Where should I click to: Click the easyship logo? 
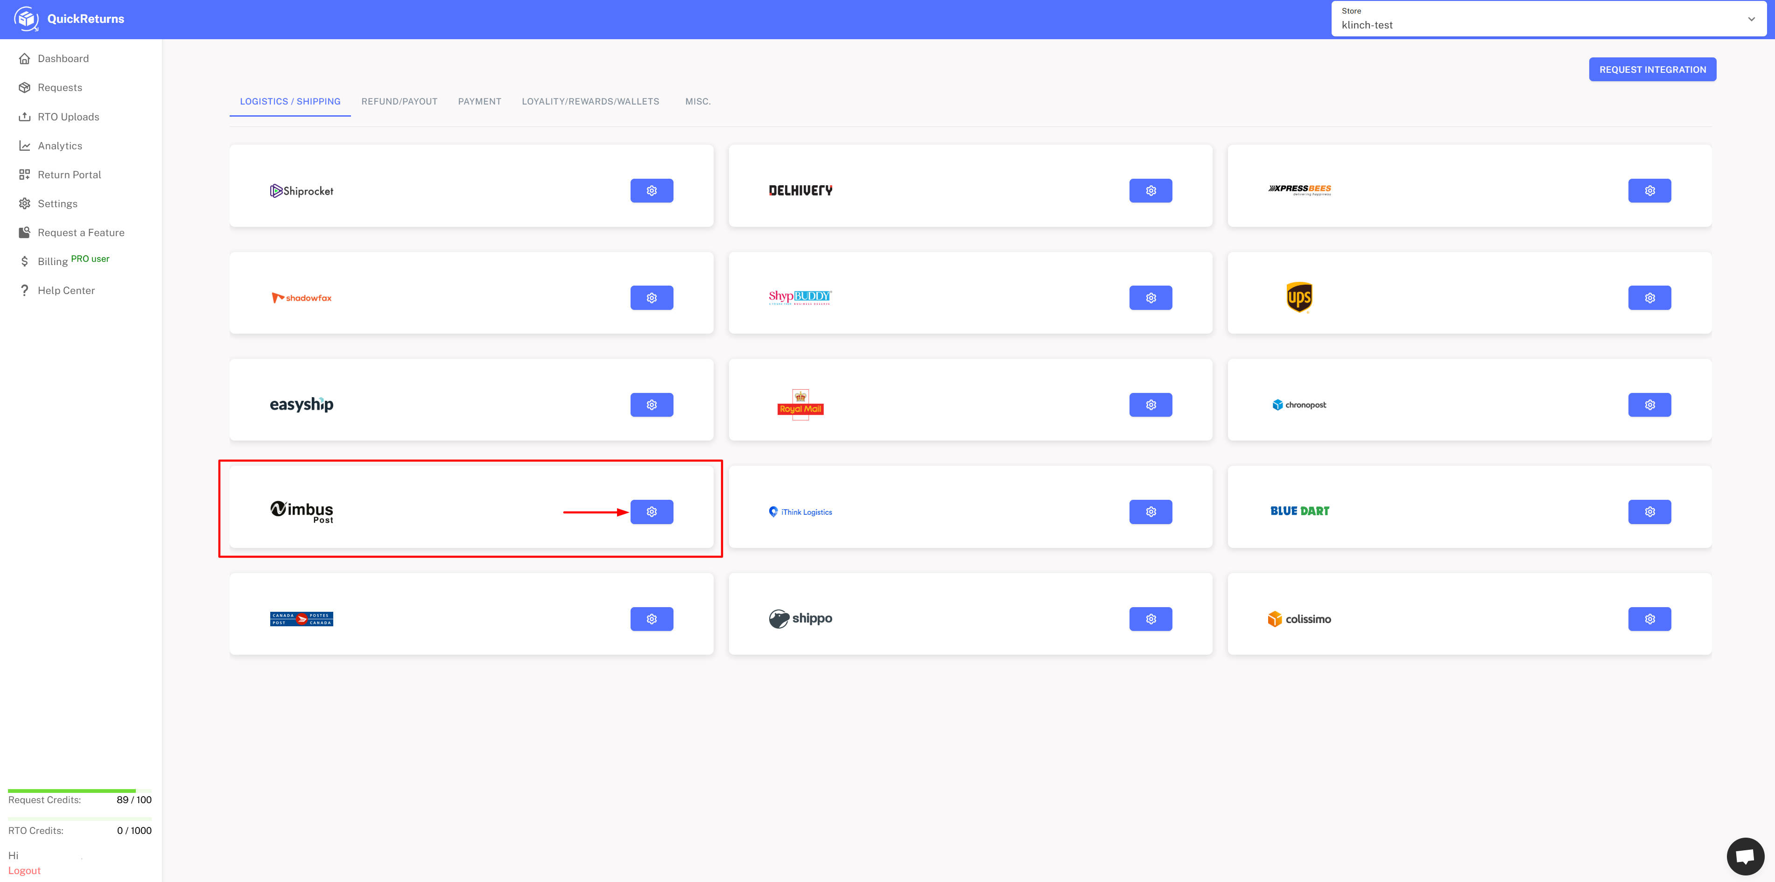coord(301,405)
